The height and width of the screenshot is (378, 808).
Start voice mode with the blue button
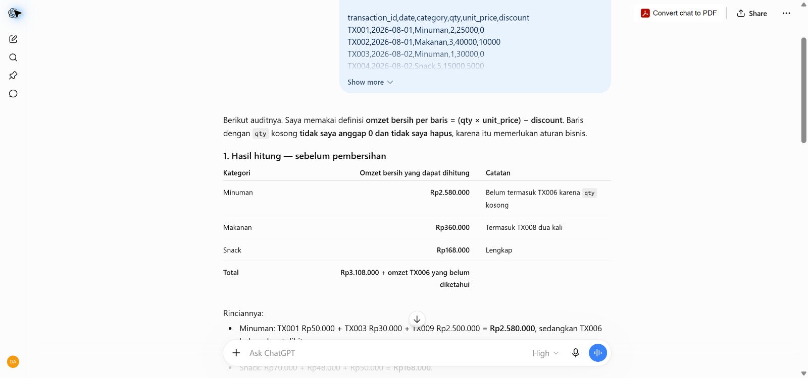point(598,353)
